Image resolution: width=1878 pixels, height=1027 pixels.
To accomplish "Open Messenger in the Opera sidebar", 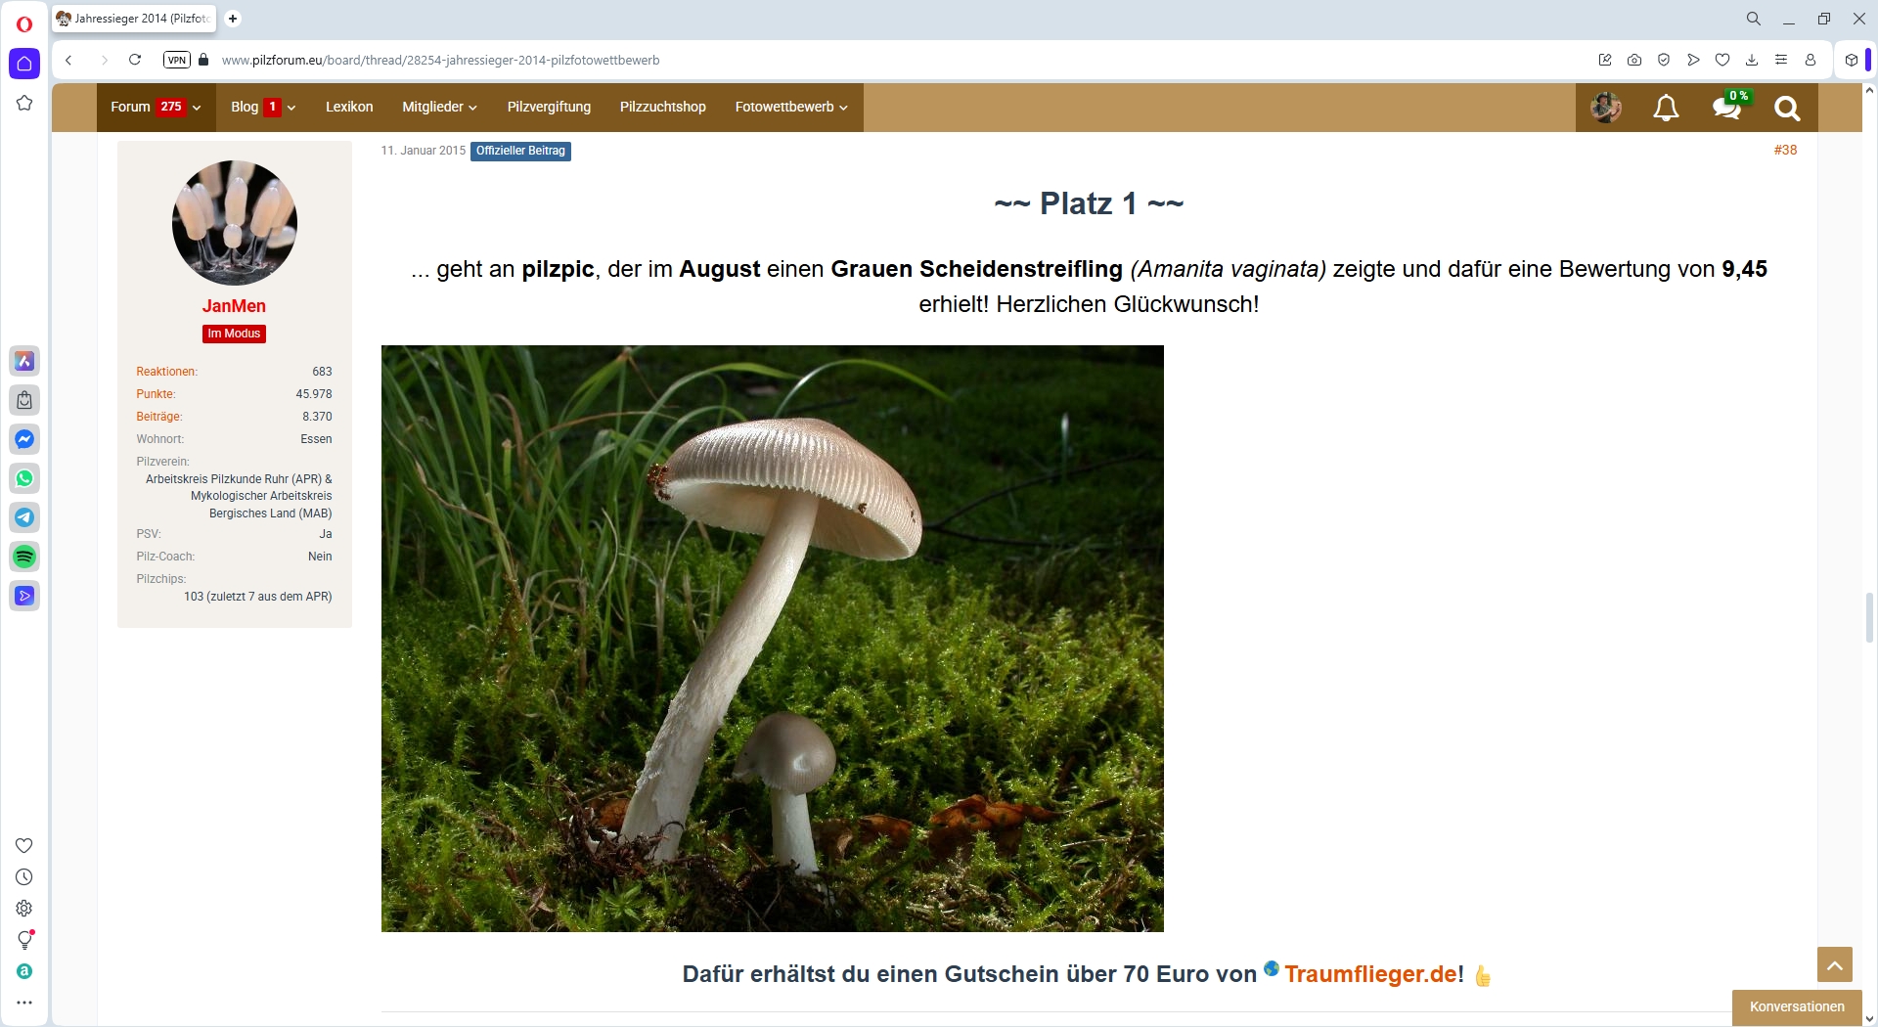I will 24,439.
